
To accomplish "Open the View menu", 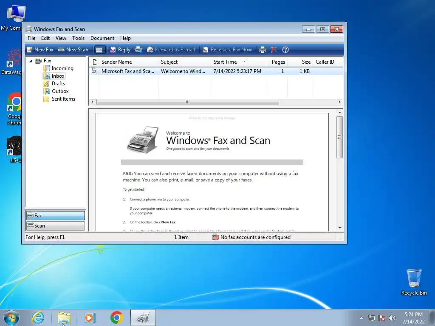I will [x=61, y=38].
